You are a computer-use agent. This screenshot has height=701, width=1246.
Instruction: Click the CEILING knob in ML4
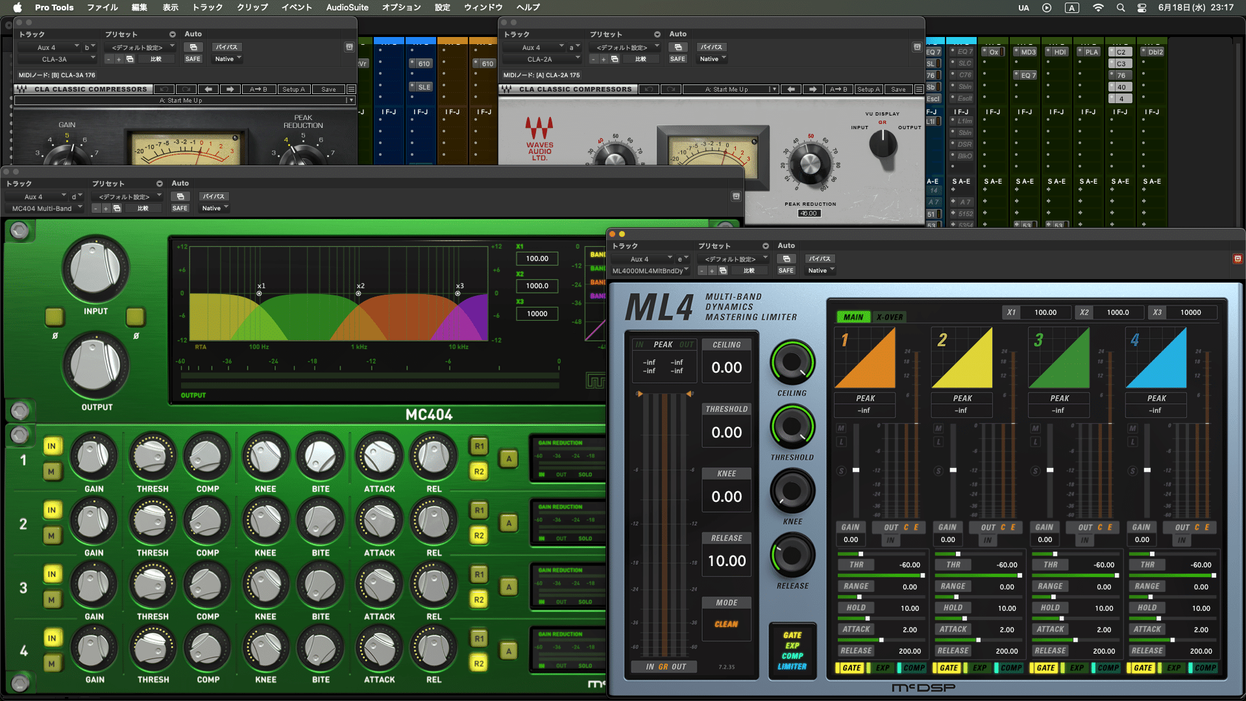click(792, 362)
